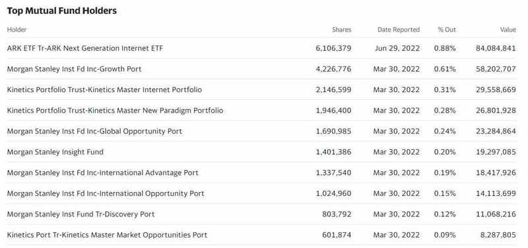Click the Top Mutual Fund Holders heading
528x248 pixels.
click(62, 11)
